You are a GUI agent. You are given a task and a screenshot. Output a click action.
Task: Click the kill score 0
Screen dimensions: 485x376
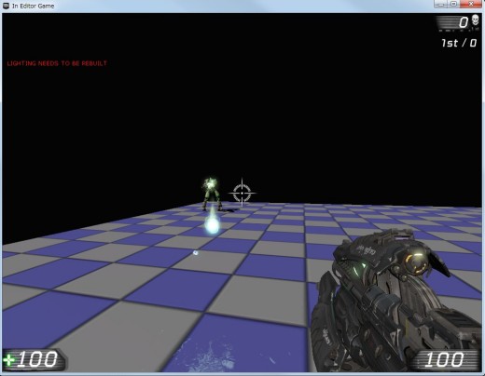(x=464, y=22)
